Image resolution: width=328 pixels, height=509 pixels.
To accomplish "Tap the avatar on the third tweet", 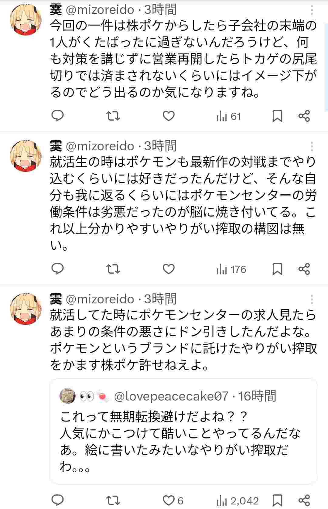I will click(x=26, y=309).
